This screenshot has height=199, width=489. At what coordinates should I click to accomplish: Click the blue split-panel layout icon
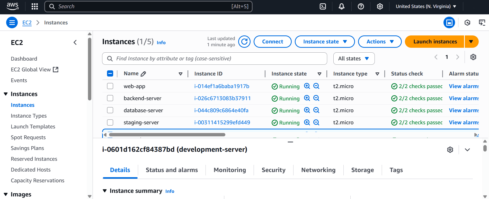point(449,23)
